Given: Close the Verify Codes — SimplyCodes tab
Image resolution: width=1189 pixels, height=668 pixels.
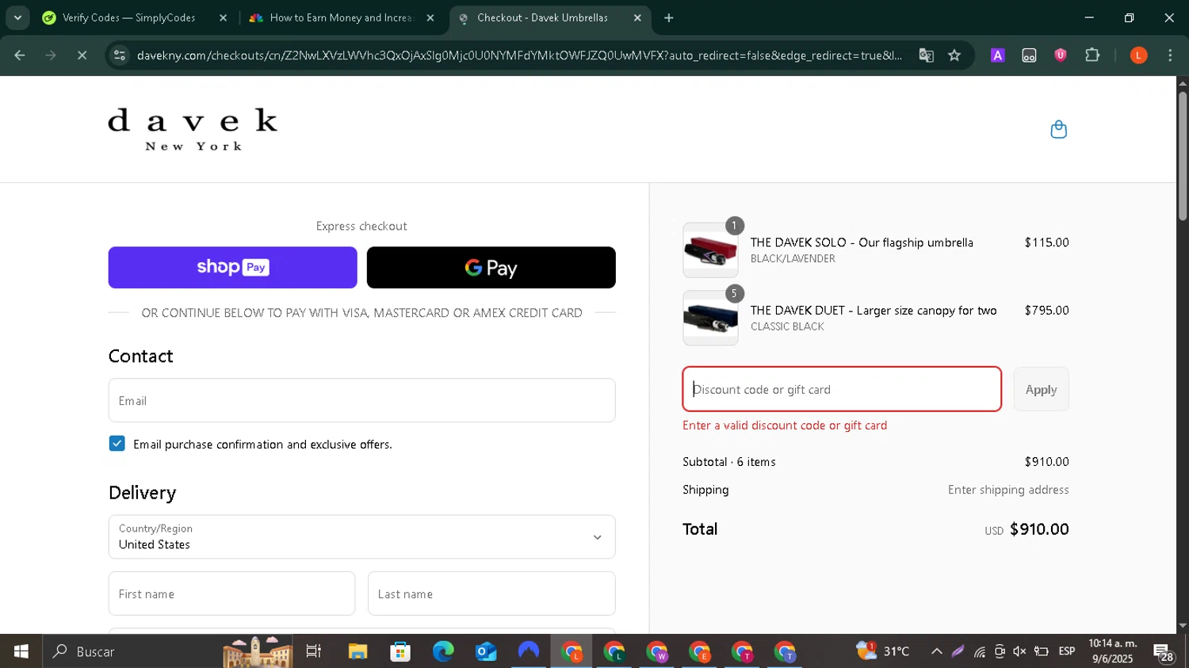Looking at the screenshot, I should pyautogui.click(x=223, y=17).
